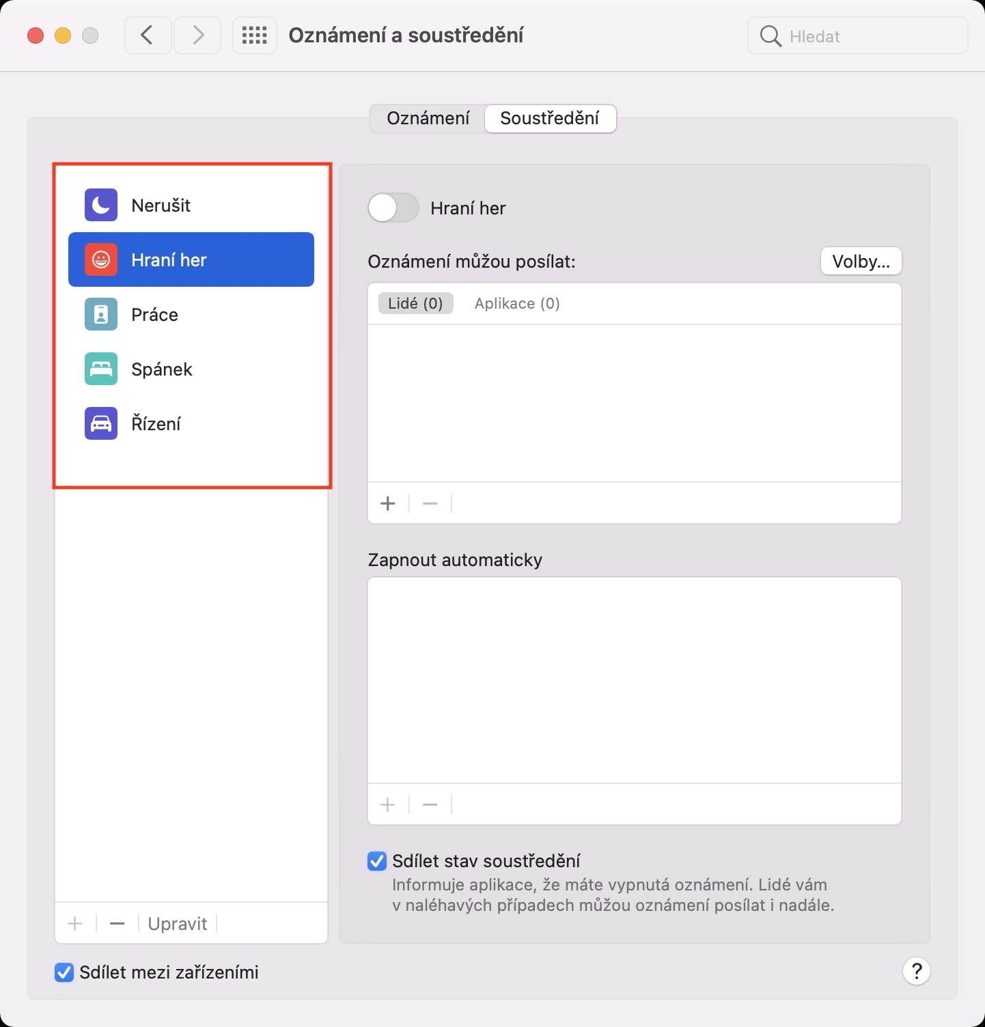Toggle the Hraní her switch on
The image size is (985, 1027).
[x=393, y=208]
